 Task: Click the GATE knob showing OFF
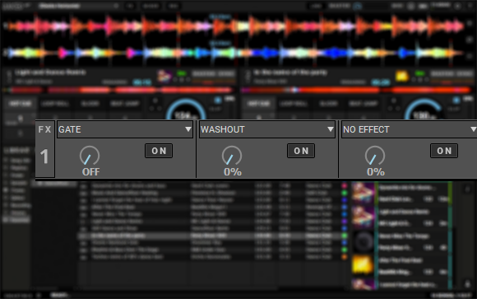(x=90, y=156)
